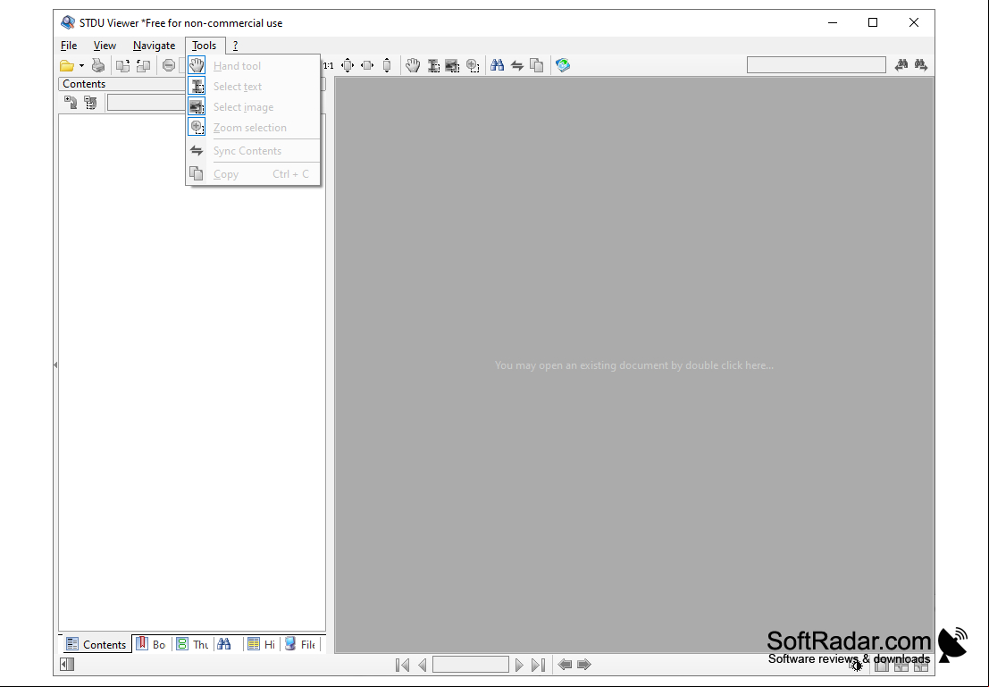This screenshot has height=687, width=989.
Task: Choose Select image from the Tools menu
Action: pyautogui.click(x=254, y=107)
